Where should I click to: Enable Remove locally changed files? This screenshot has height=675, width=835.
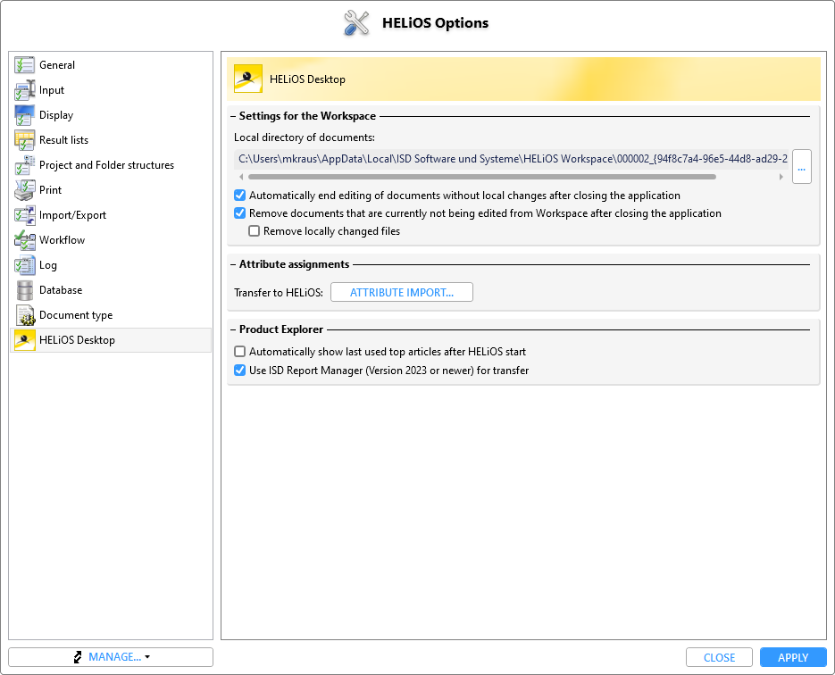pyautogui.click(x=255, y=231)
